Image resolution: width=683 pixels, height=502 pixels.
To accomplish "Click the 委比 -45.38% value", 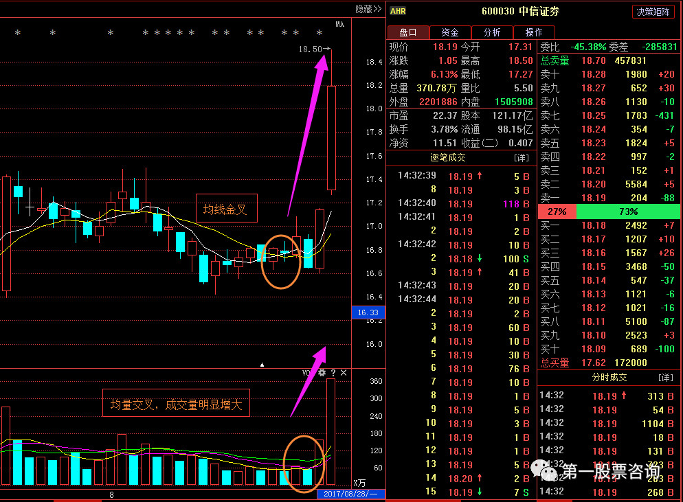I will coord(588,47).
